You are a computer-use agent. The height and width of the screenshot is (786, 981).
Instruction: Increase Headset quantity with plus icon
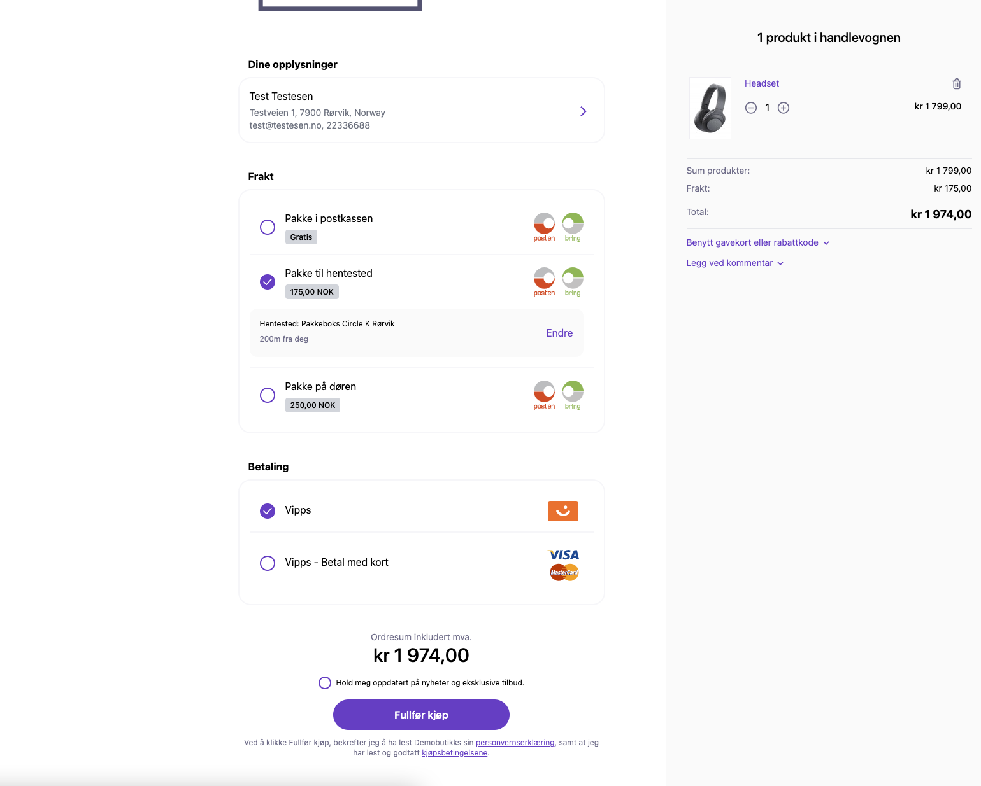(784, 108)
